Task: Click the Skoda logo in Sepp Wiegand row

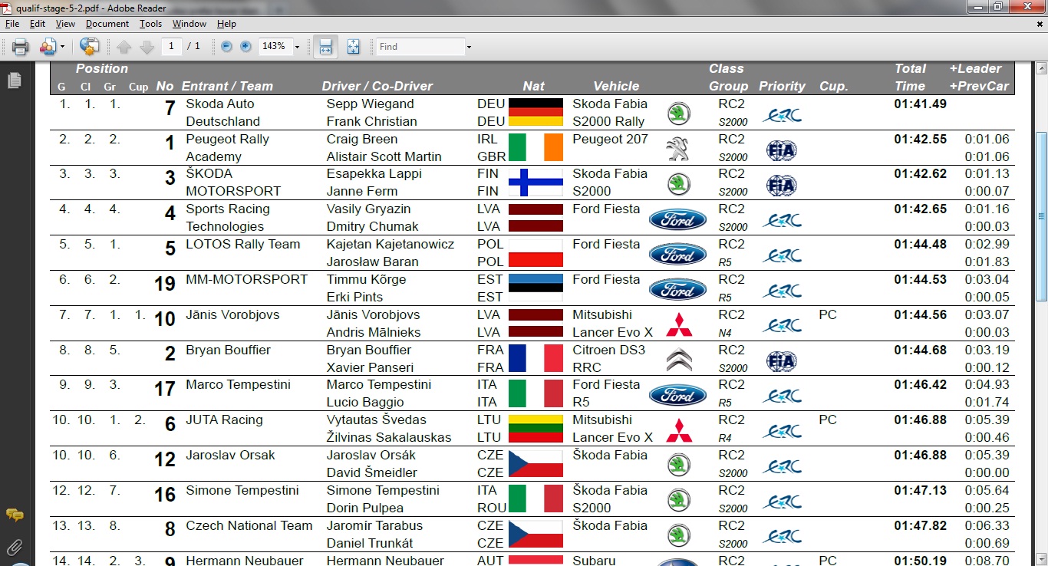Action: point(678,114)
